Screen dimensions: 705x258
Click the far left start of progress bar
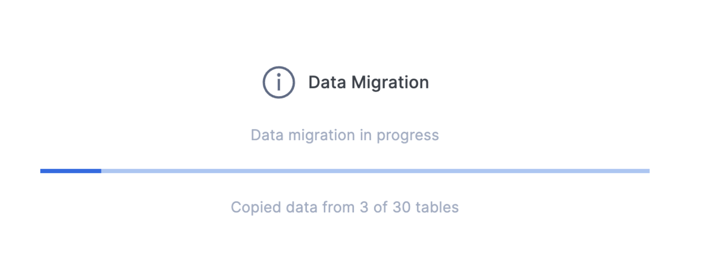click(x=42, y=171)
